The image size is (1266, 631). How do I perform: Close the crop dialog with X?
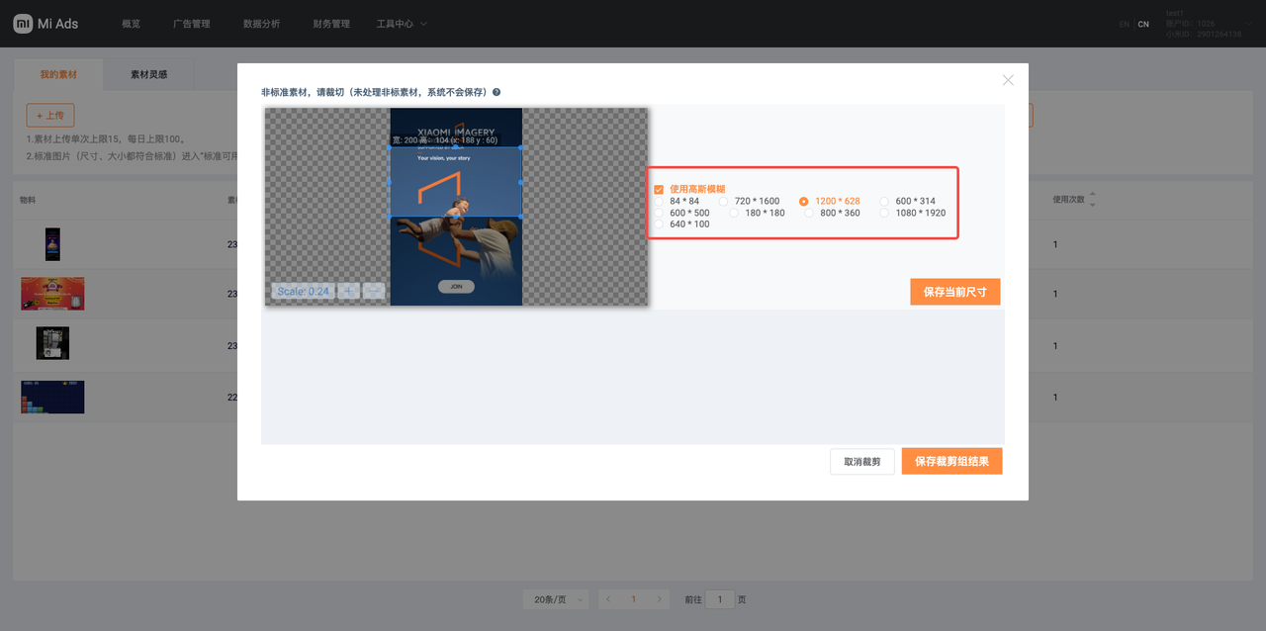point(1008,80)
